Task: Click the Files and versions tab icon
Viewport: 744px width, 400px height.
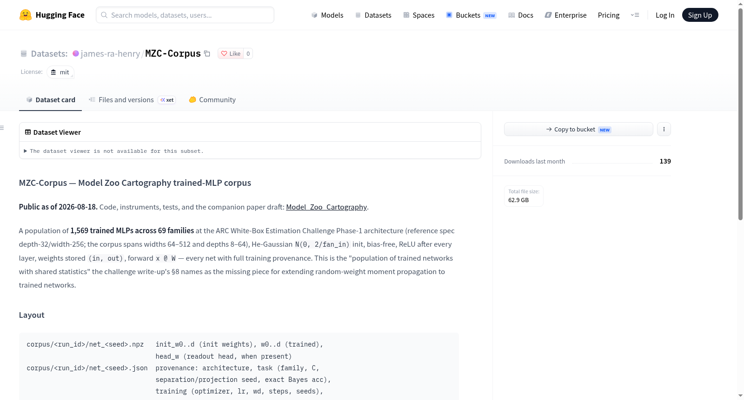Action: [92, 99]
